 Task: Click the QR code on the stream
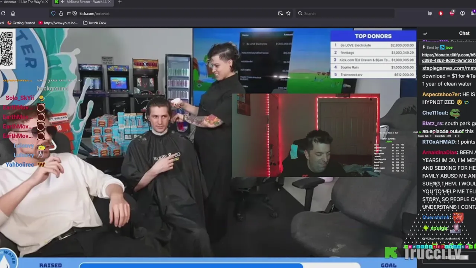6,49
